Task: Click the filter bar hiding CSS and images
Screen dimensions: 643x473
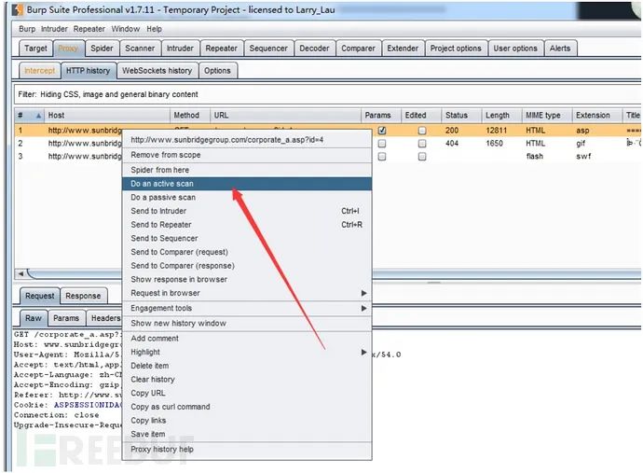Action: pyautogui.click(x=327, y=94)
